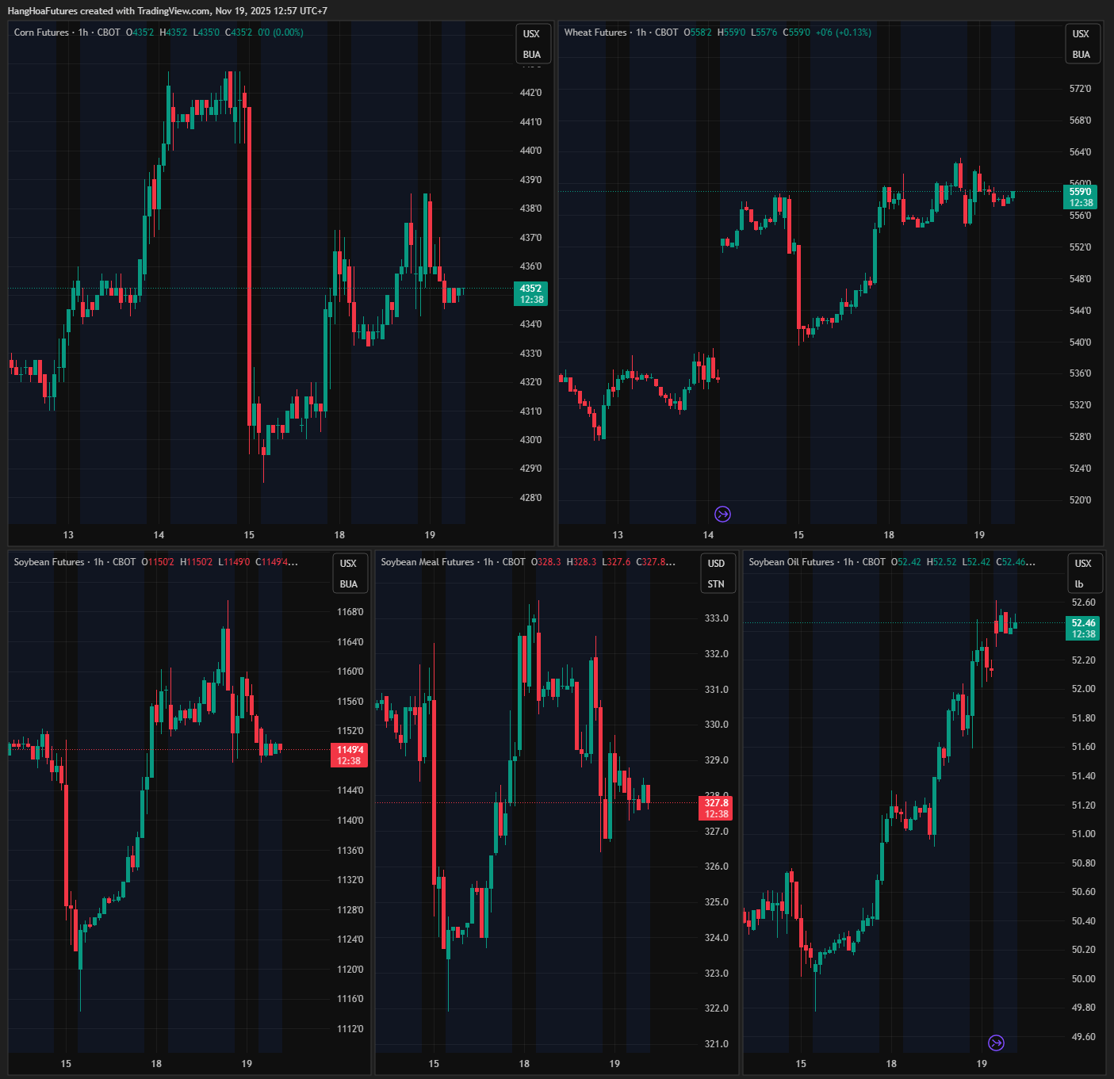Screen dimensions: 1114x1079
Task: Click the red 1149'4 price label on Soybean chart
Action: (x=350, y=755)
